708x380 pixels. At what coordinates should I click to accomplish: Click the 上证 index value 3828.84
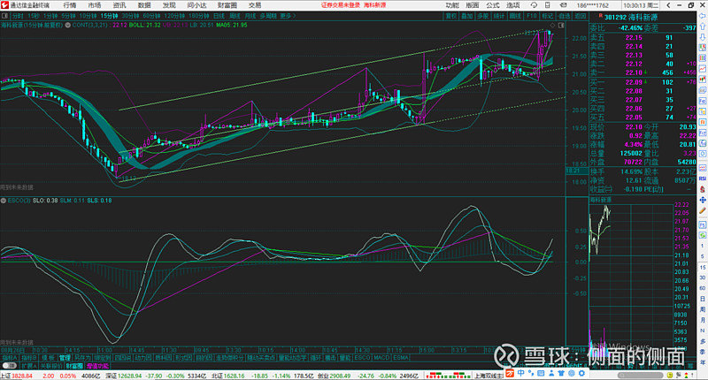point(23,376)
